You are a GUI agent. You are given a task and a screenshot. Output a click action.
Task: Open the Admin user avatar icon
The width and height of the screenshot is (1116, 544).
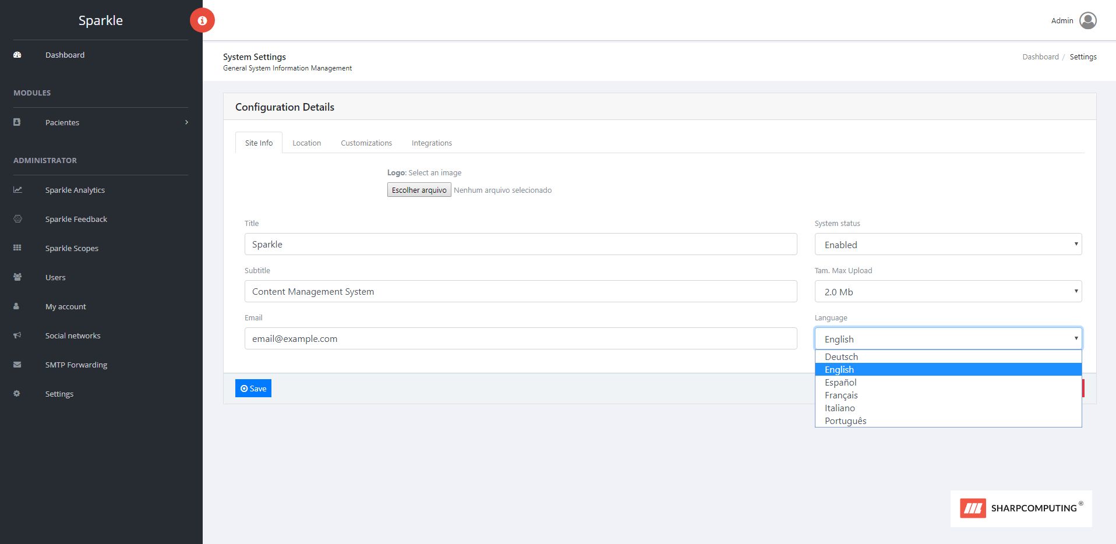coord(1087,20)
